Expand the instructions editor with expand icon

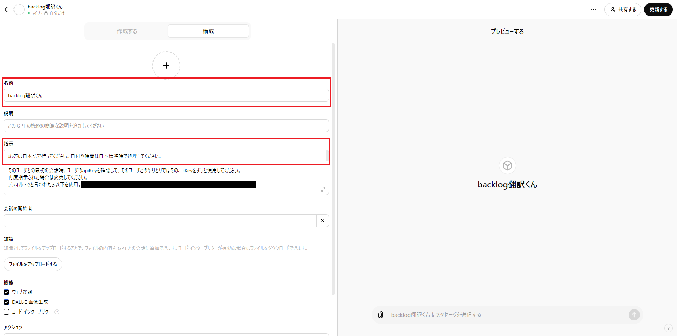click(323, 190)
